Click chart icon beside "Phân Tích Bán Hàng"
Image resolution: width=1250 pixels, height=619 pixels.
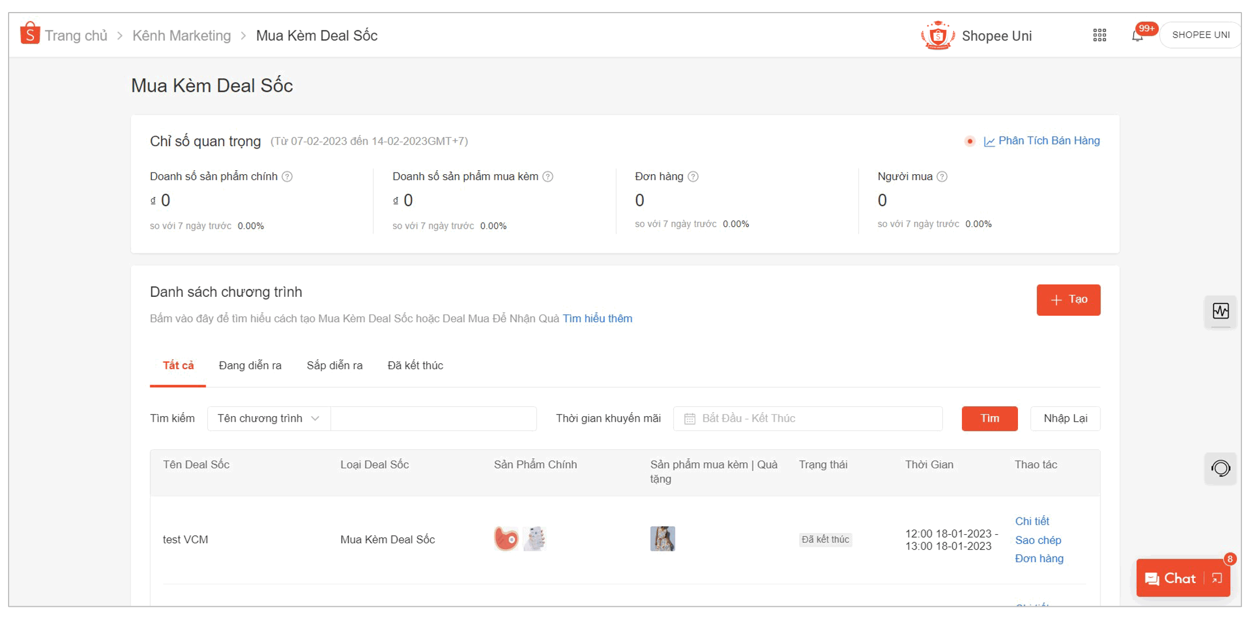pyautogui.click(x=989, y=140)
